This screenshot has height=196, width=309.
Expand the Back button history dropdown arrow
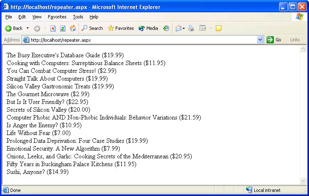click(27, 28)
